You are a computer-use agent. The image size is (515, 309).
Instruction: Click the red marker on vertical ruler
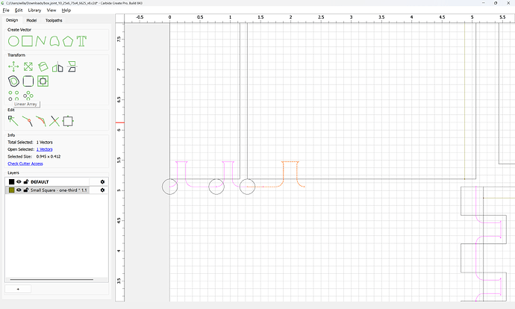point(120,123)
